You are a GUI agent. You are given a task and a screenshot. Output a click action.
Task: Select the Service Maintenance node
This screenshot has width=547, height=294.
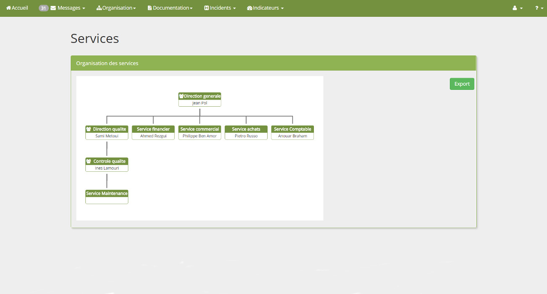[x=107, y=197]
